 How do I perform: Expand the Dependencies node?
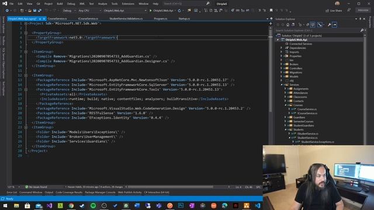pos(282,48)
